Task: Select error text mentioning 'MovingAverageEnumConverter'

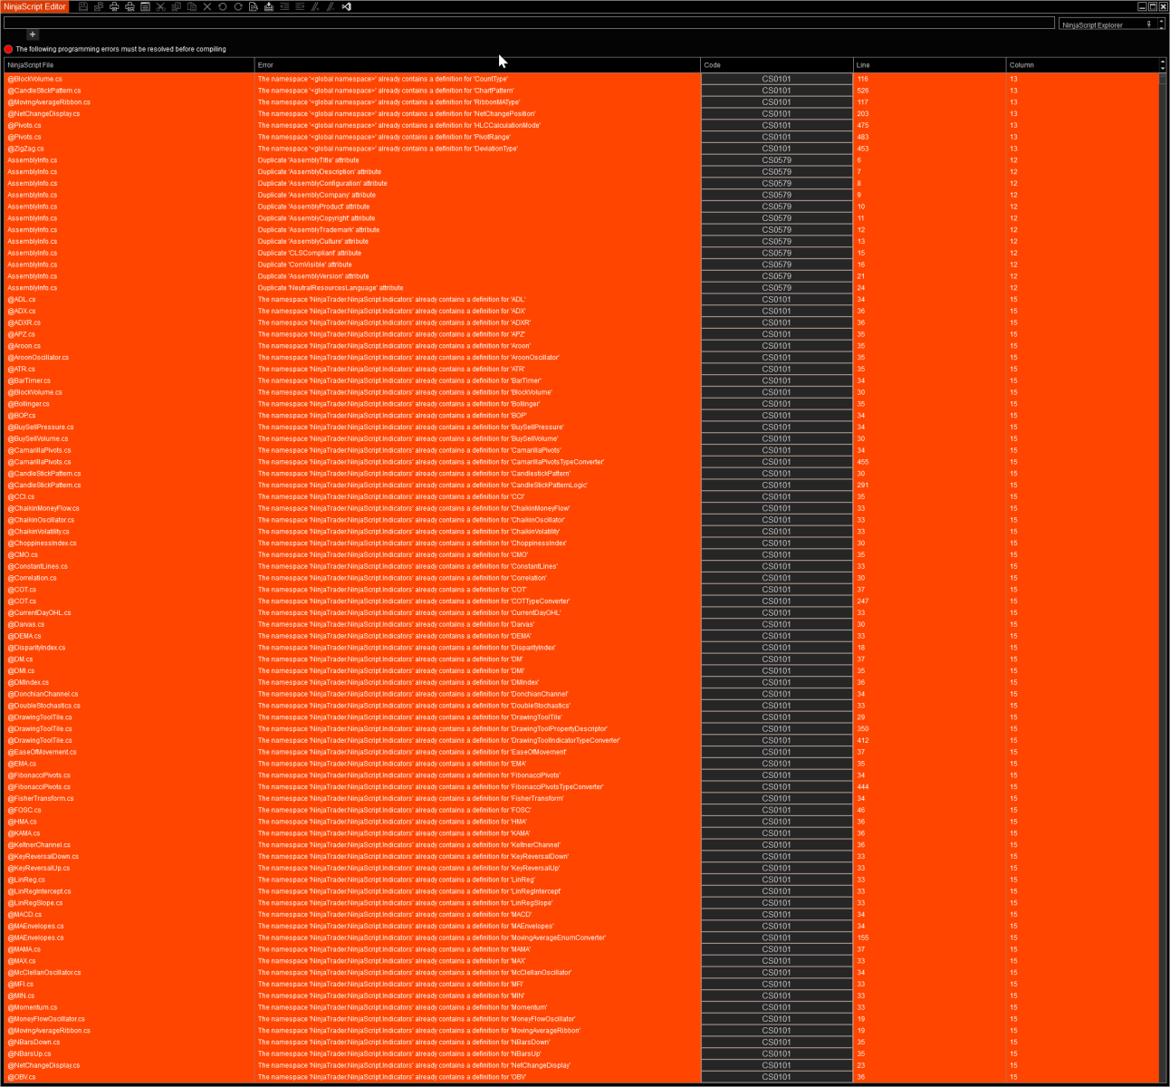Action: point(432,938)
